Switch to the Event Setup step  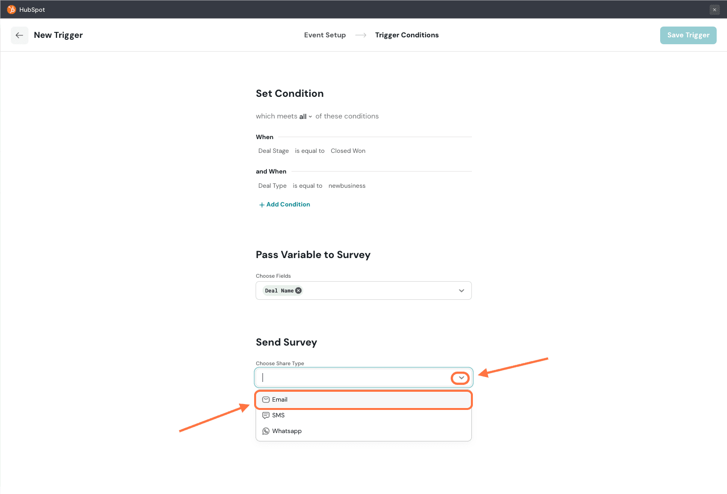click(324, 35)
